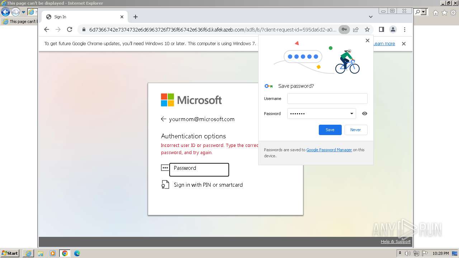Click the Username field in Save password

[x=327, y=99]
